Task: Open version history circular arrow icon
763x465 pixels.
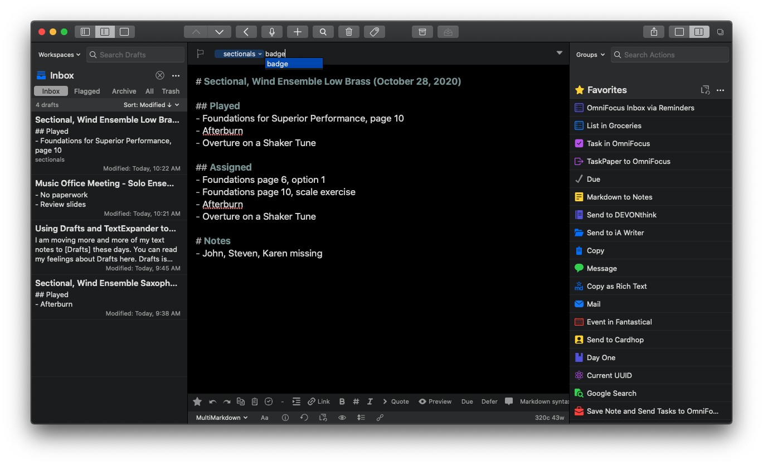Action: pyautogui.click(x=304, y=418)
